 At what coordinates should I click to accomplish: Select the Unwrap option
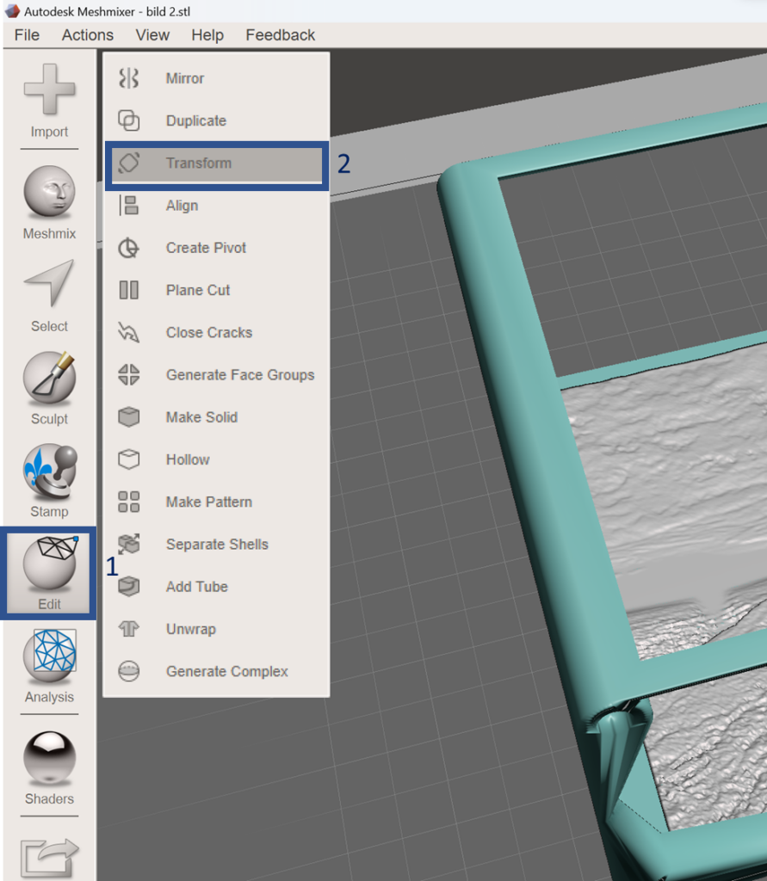click(x=216, y=629)
